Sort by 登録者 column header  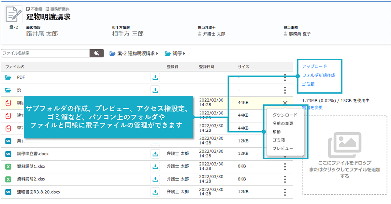172,67
